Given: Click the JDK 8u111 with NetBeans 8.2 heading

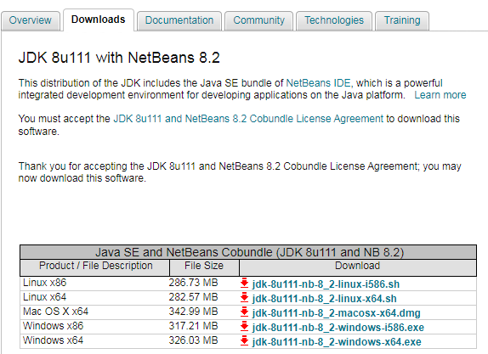Looking at the screenshot, I should click(119, 58).
